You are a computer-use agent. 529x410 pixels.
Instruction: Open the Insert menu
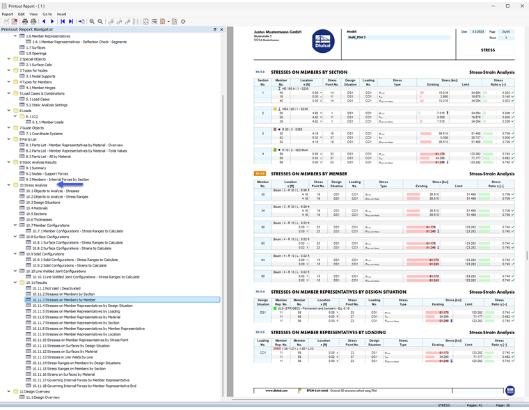pyautogui.click(x=61, y=14)
